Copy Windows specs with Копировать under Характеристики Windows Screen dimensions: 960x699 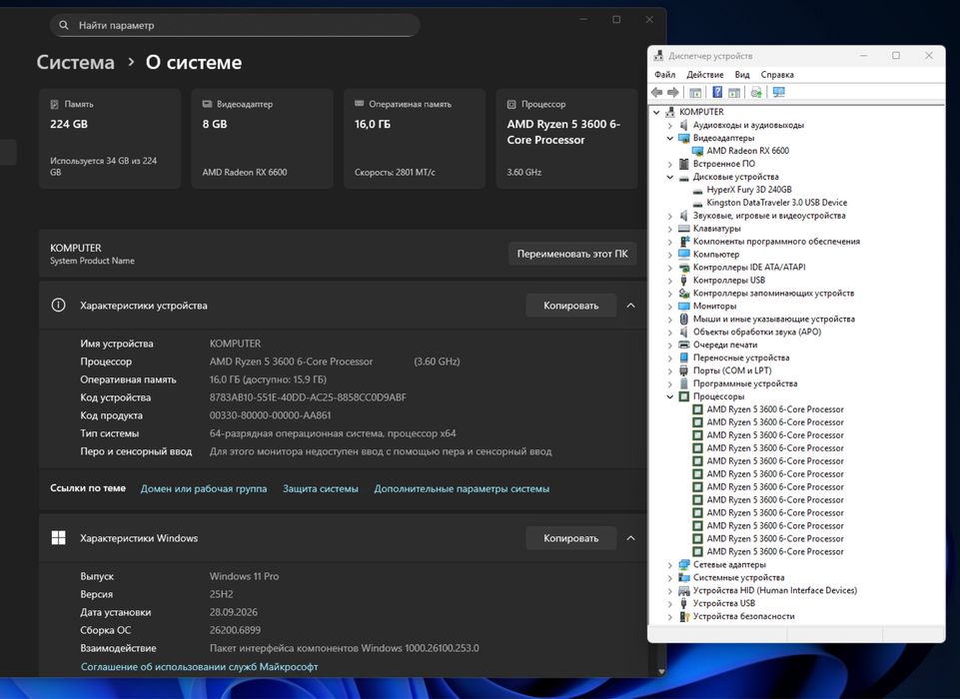(571, 538)
